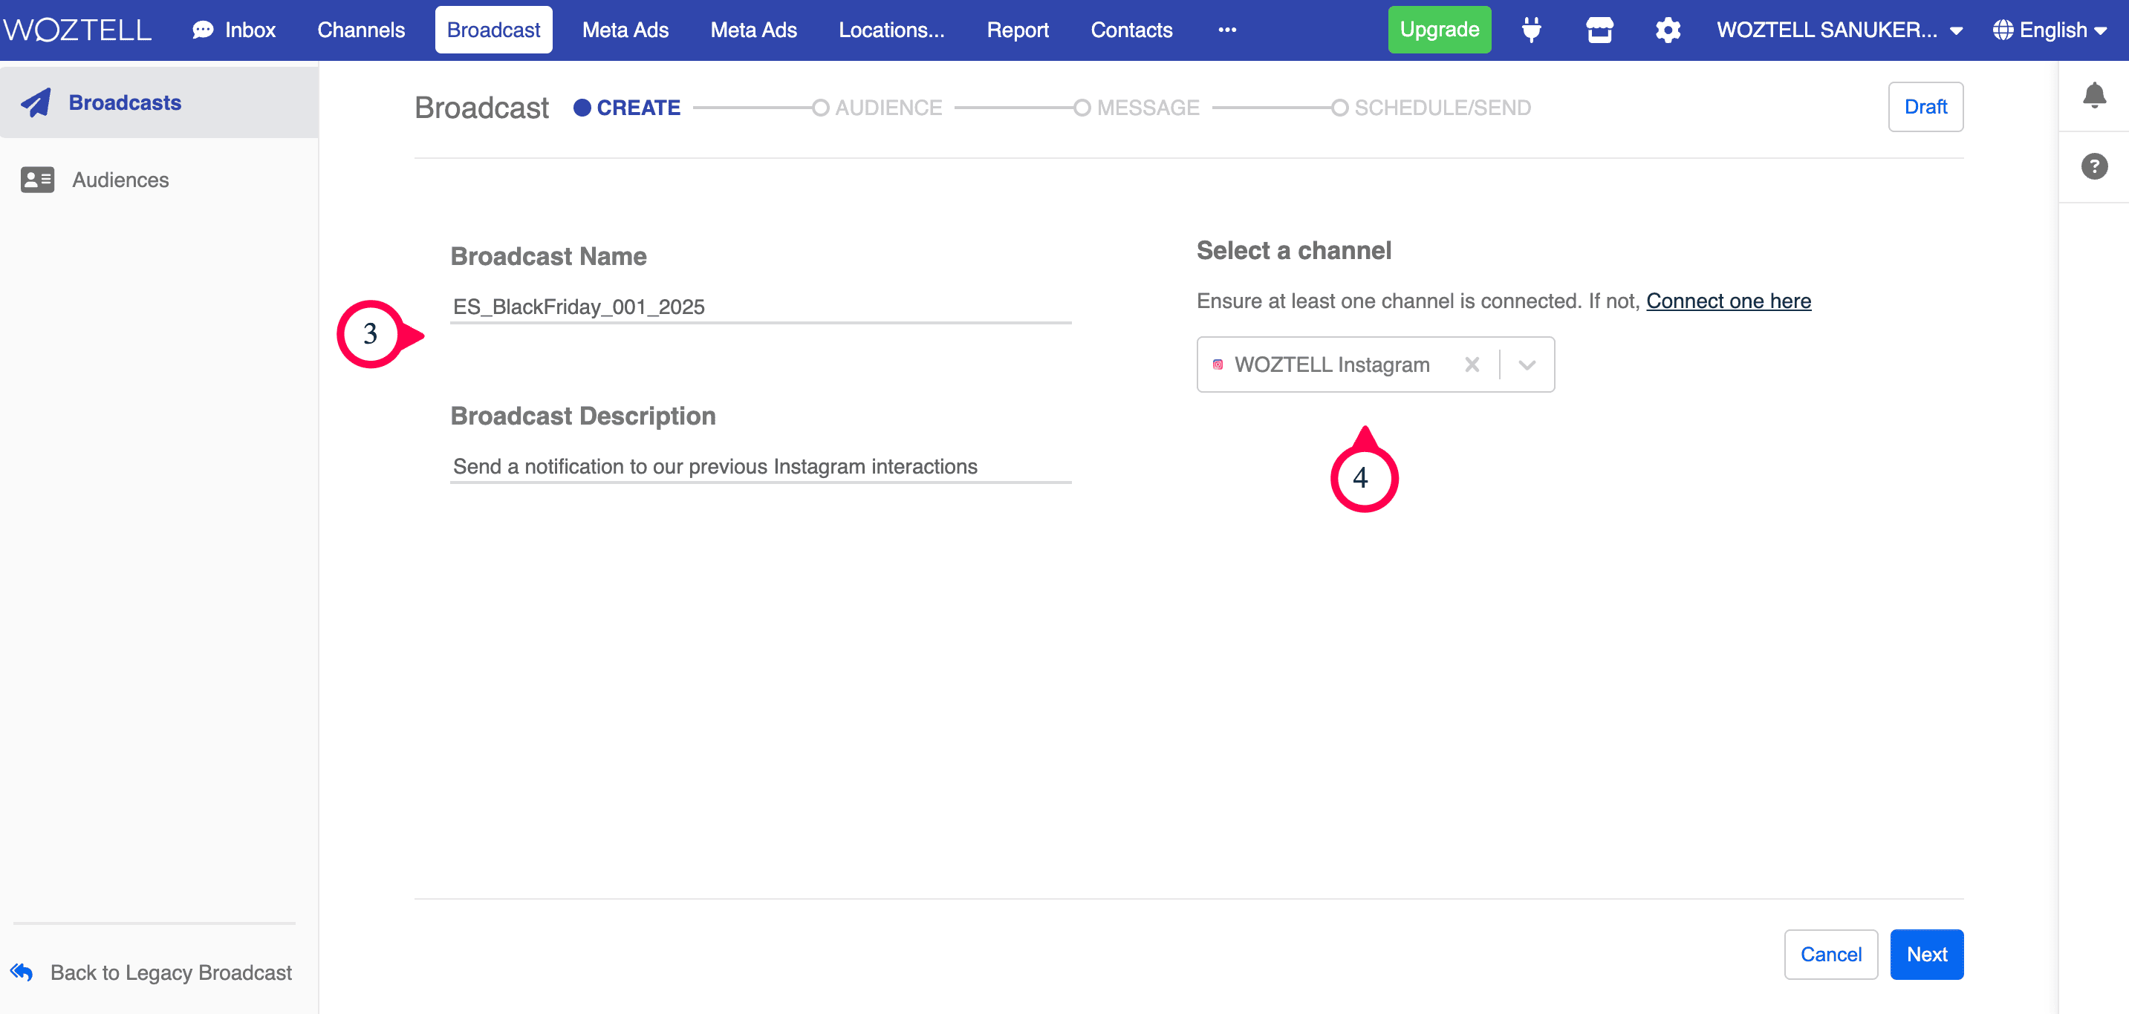Click the Next button
Screen dimensions: 2129x1014
[1925, 955]
